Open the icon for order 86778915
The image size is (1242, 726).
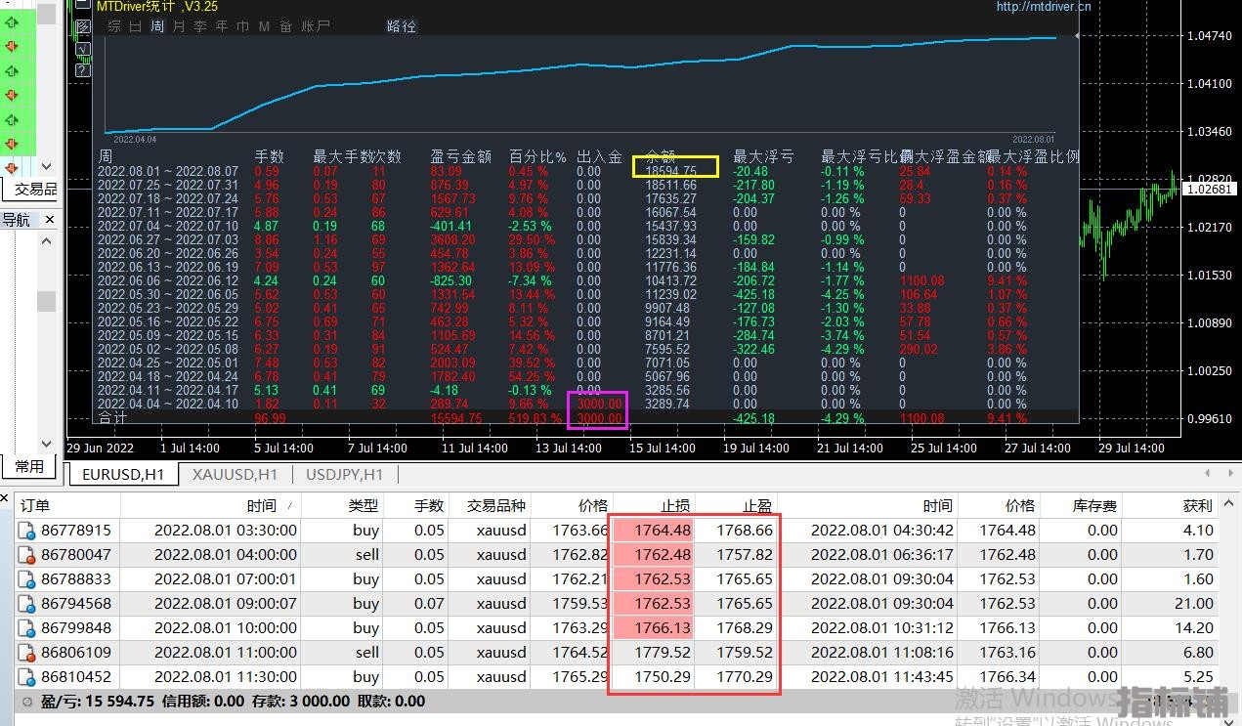tap(28, 531)
